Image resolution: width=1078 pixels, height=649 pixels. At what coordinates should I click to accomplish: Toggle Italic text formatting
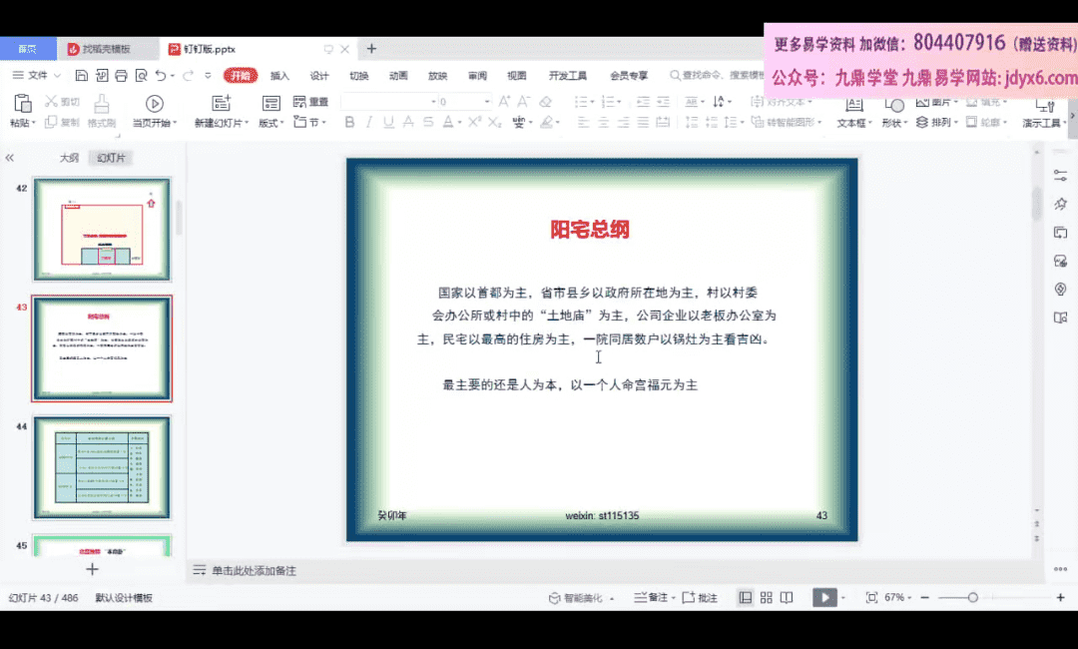click(368, 122)
